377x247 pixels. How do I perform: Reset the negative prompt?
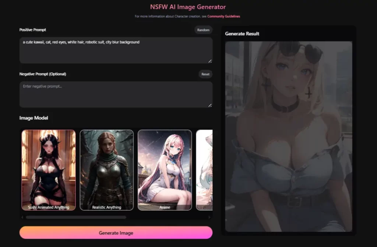(205, 74)
